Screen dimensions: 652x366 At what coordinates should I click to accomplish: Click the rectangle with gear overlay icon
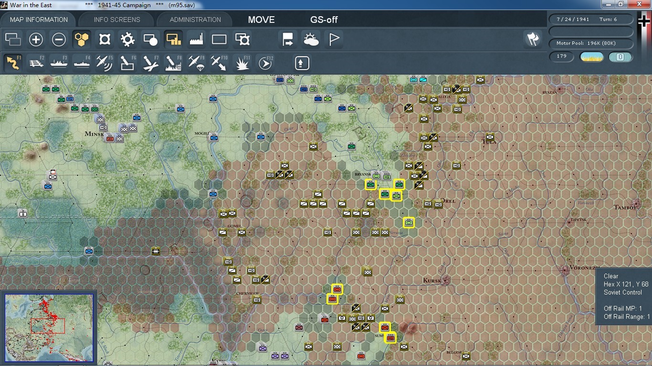[242, 40]
